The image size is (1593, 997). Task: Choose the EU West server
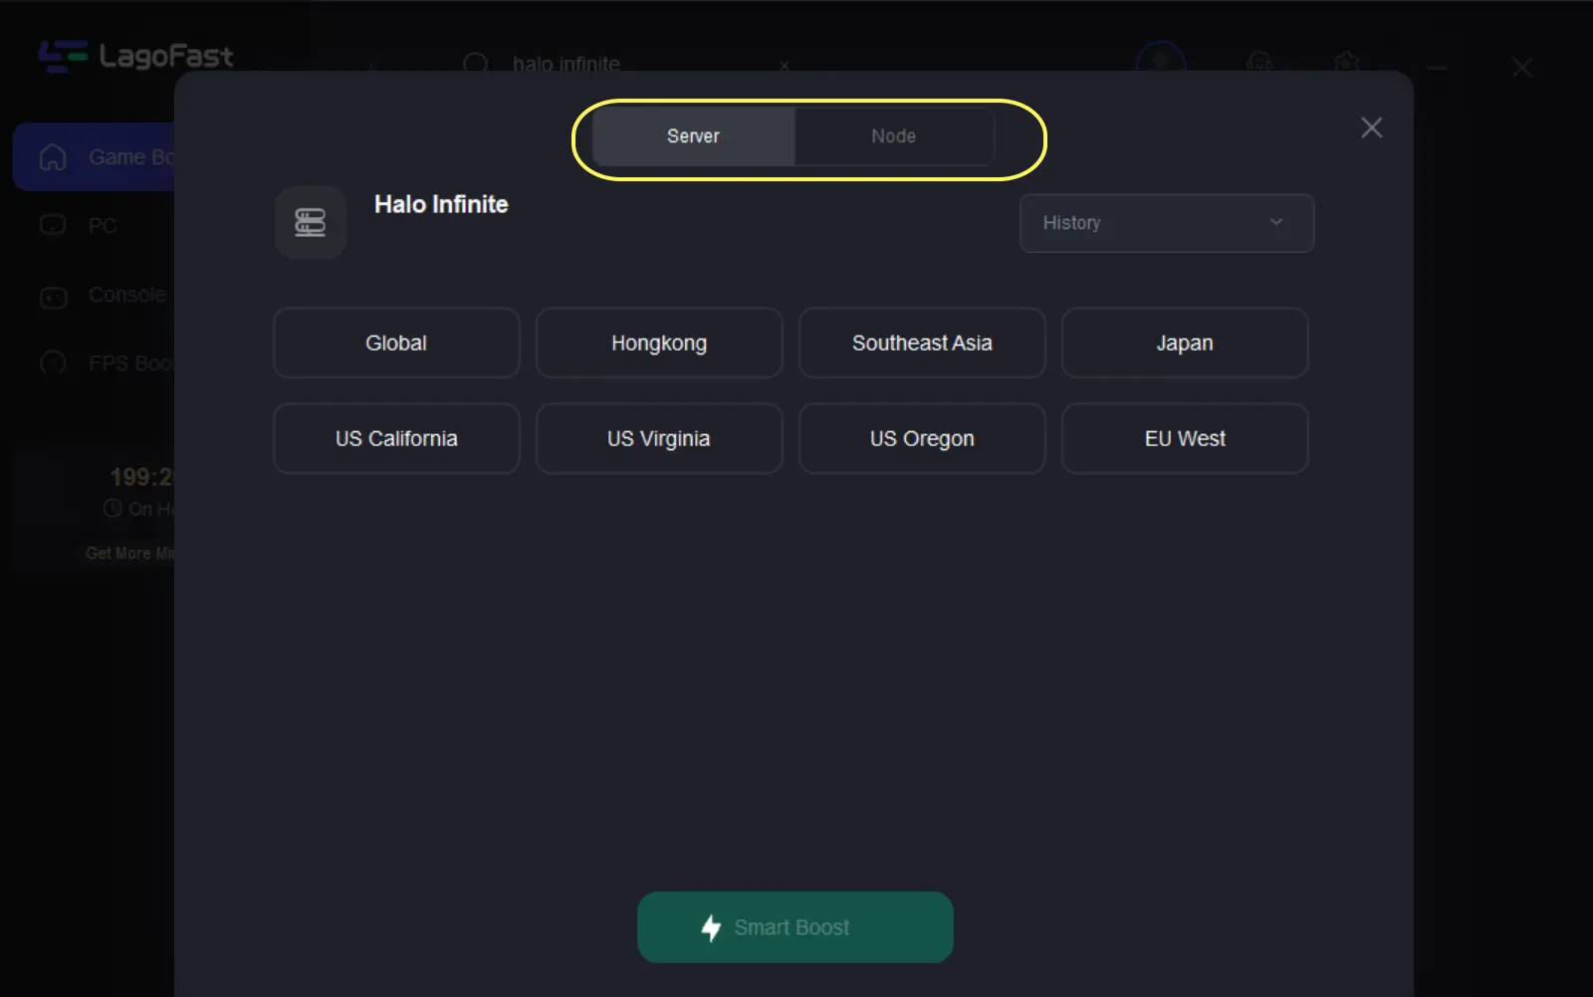[1185, 438]
